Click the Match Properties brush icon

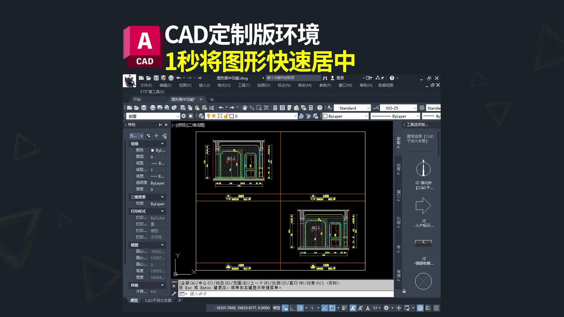(205, 108)
